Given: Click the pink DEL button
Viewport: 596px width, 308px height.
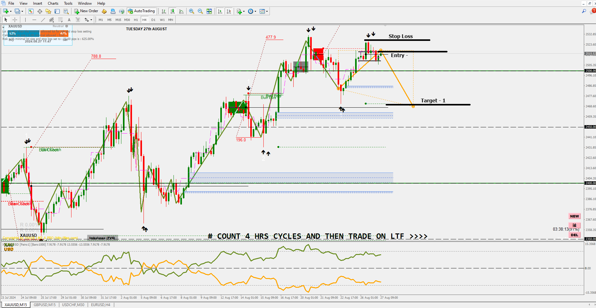Looking at the screenshot, I should tap(574, 235).
